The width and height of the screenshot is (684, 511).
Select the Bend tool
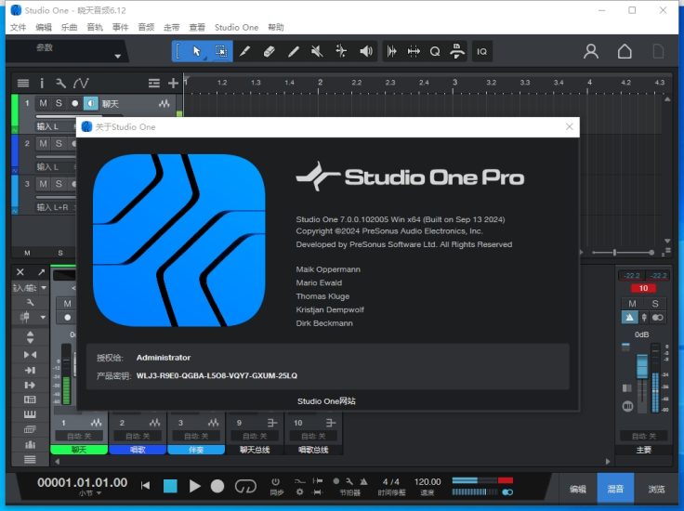(x=341, y=51)
